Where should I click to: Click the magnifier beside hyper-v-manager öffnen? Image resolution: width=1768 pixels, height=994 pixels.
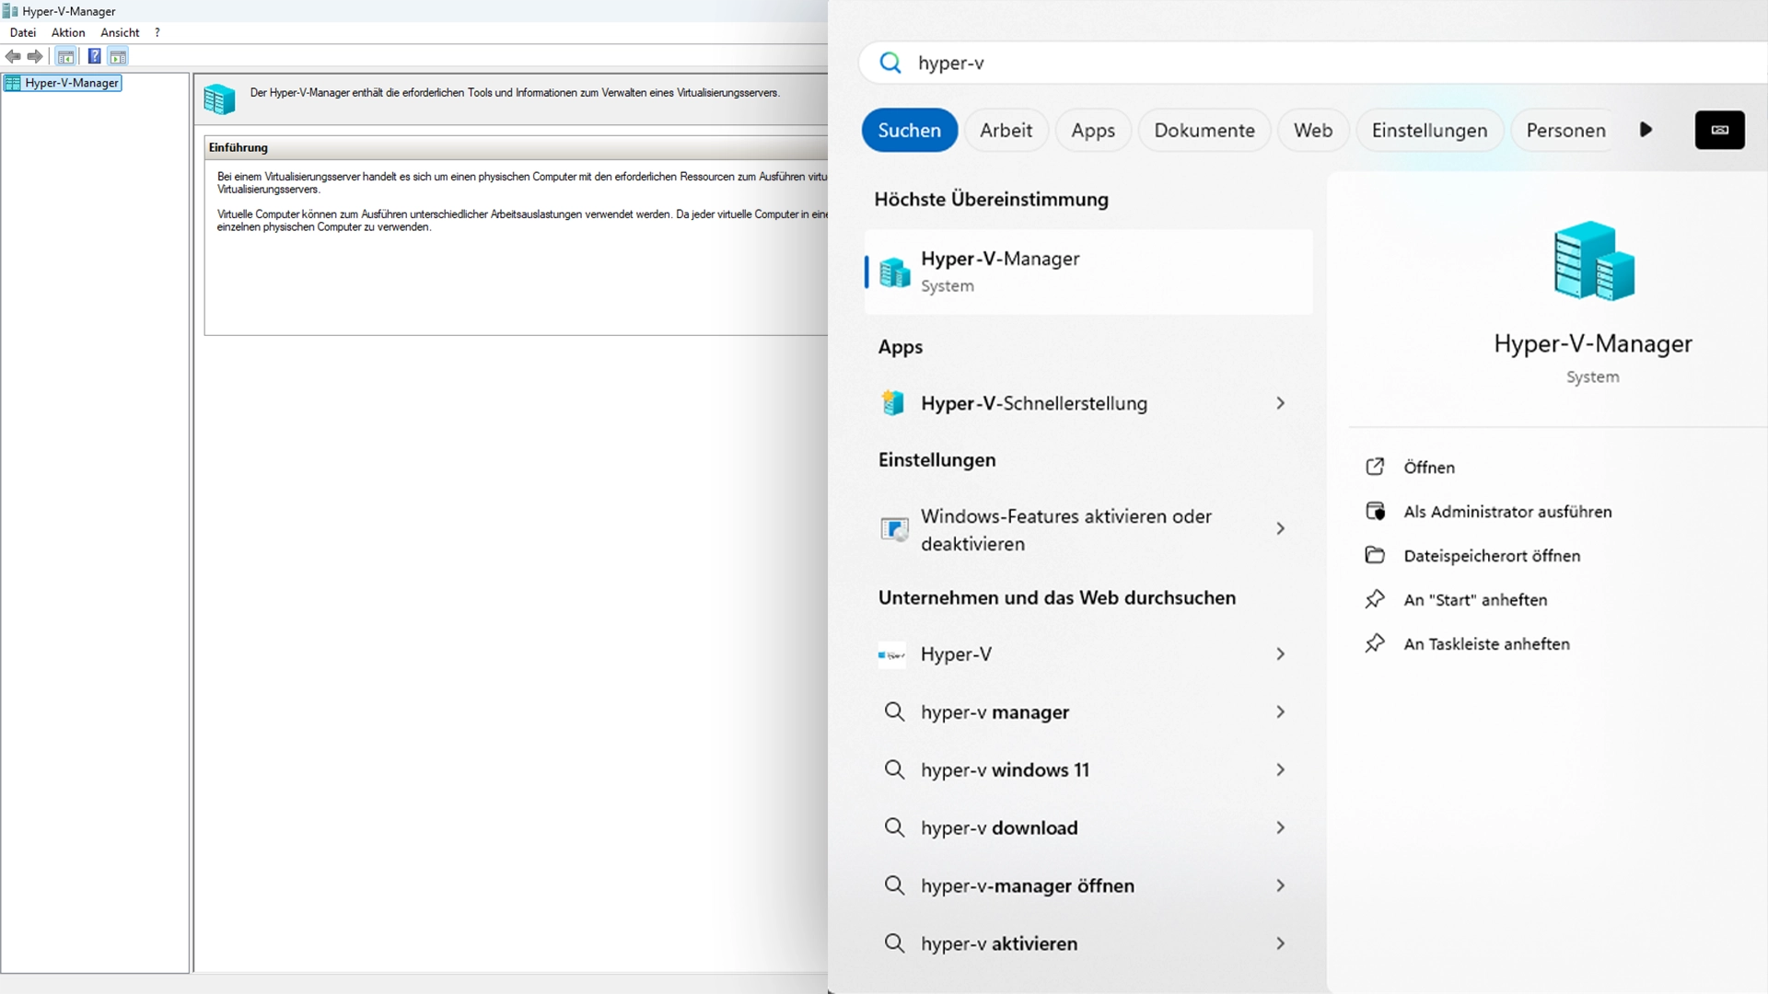894,885
